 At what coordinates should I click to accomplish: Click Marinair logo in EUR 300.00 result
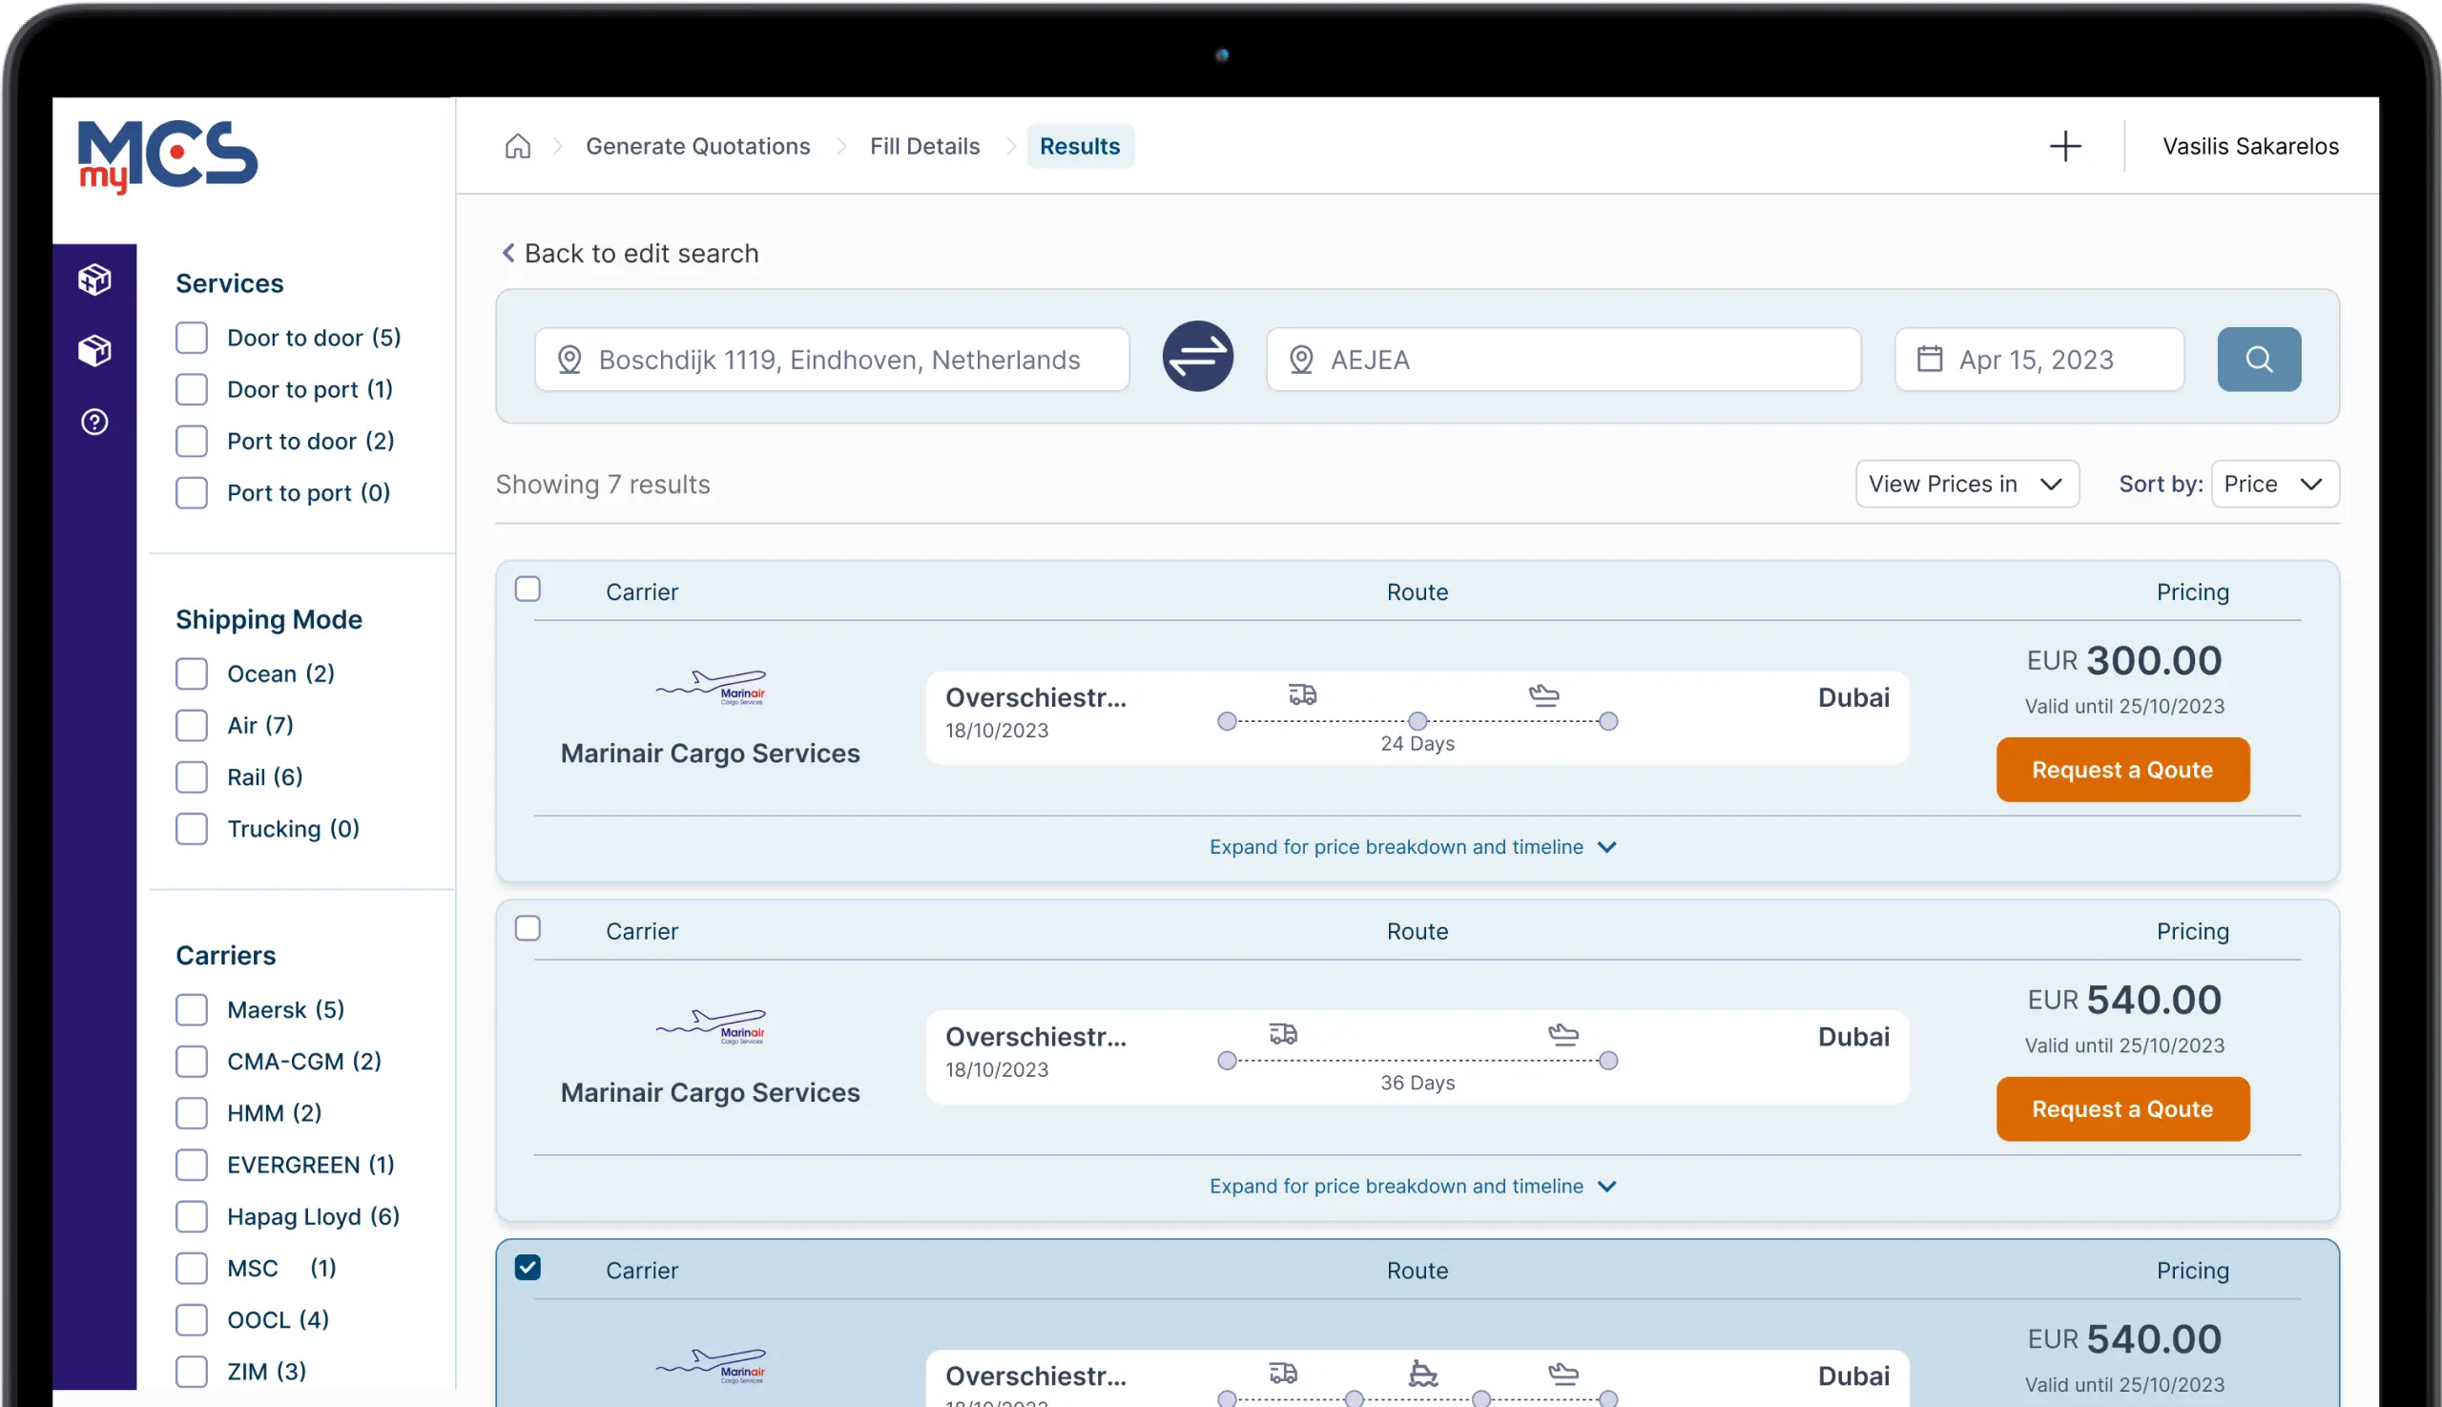click(711, 687)
